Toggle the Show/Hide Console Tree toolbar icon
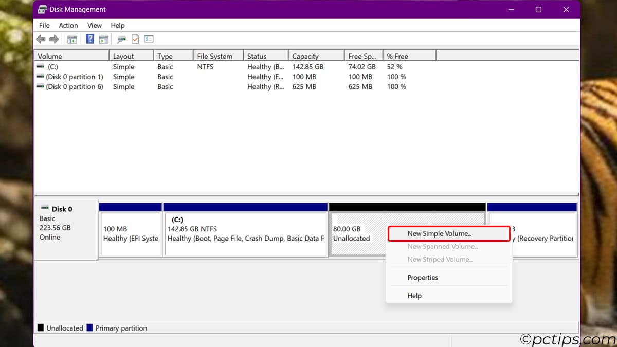 coord(72,39)
